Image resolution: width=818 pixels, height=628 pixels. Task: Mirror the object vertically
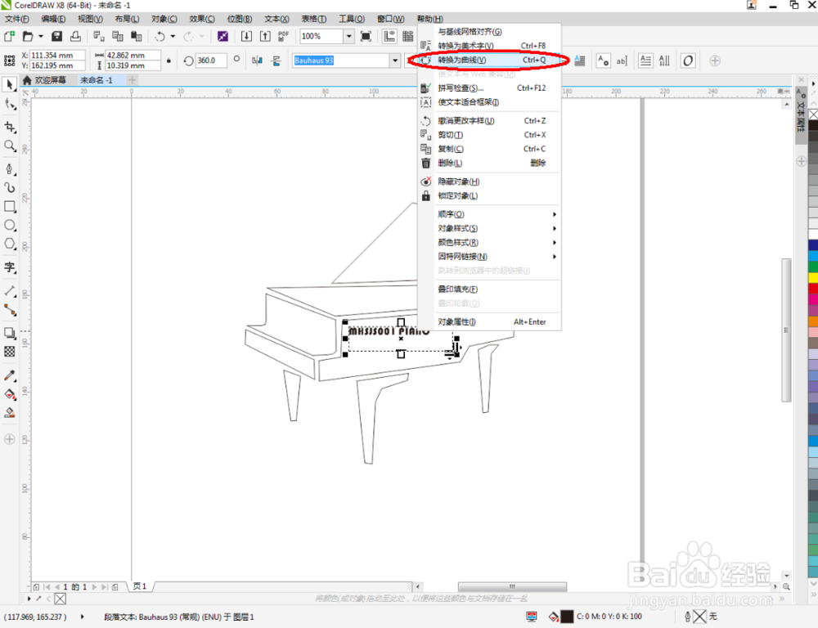[276, 61]
